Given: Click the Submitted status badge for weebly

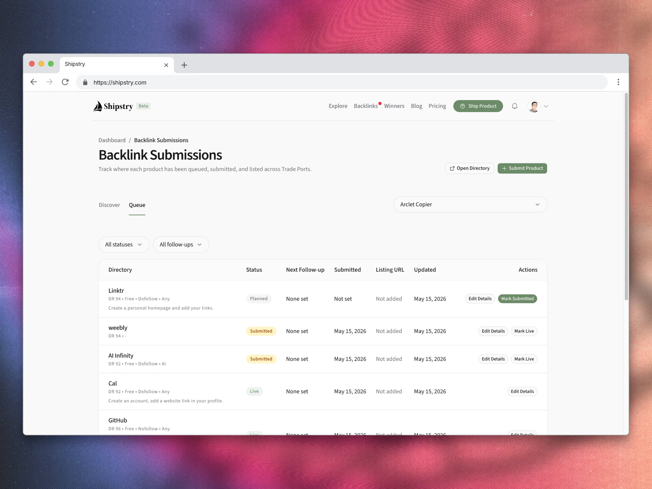Looking at the screenshot, I should click(x=261, y=331).
